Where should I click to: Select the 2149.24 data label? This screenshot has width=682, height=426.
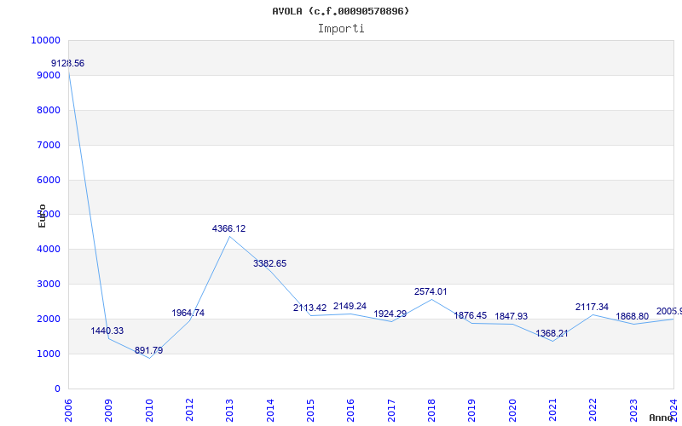[350, 306]
